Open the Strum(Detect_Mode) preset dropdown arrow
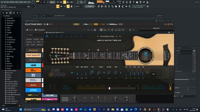The height and width of the screenshot is (112, 200). [120, 36]
